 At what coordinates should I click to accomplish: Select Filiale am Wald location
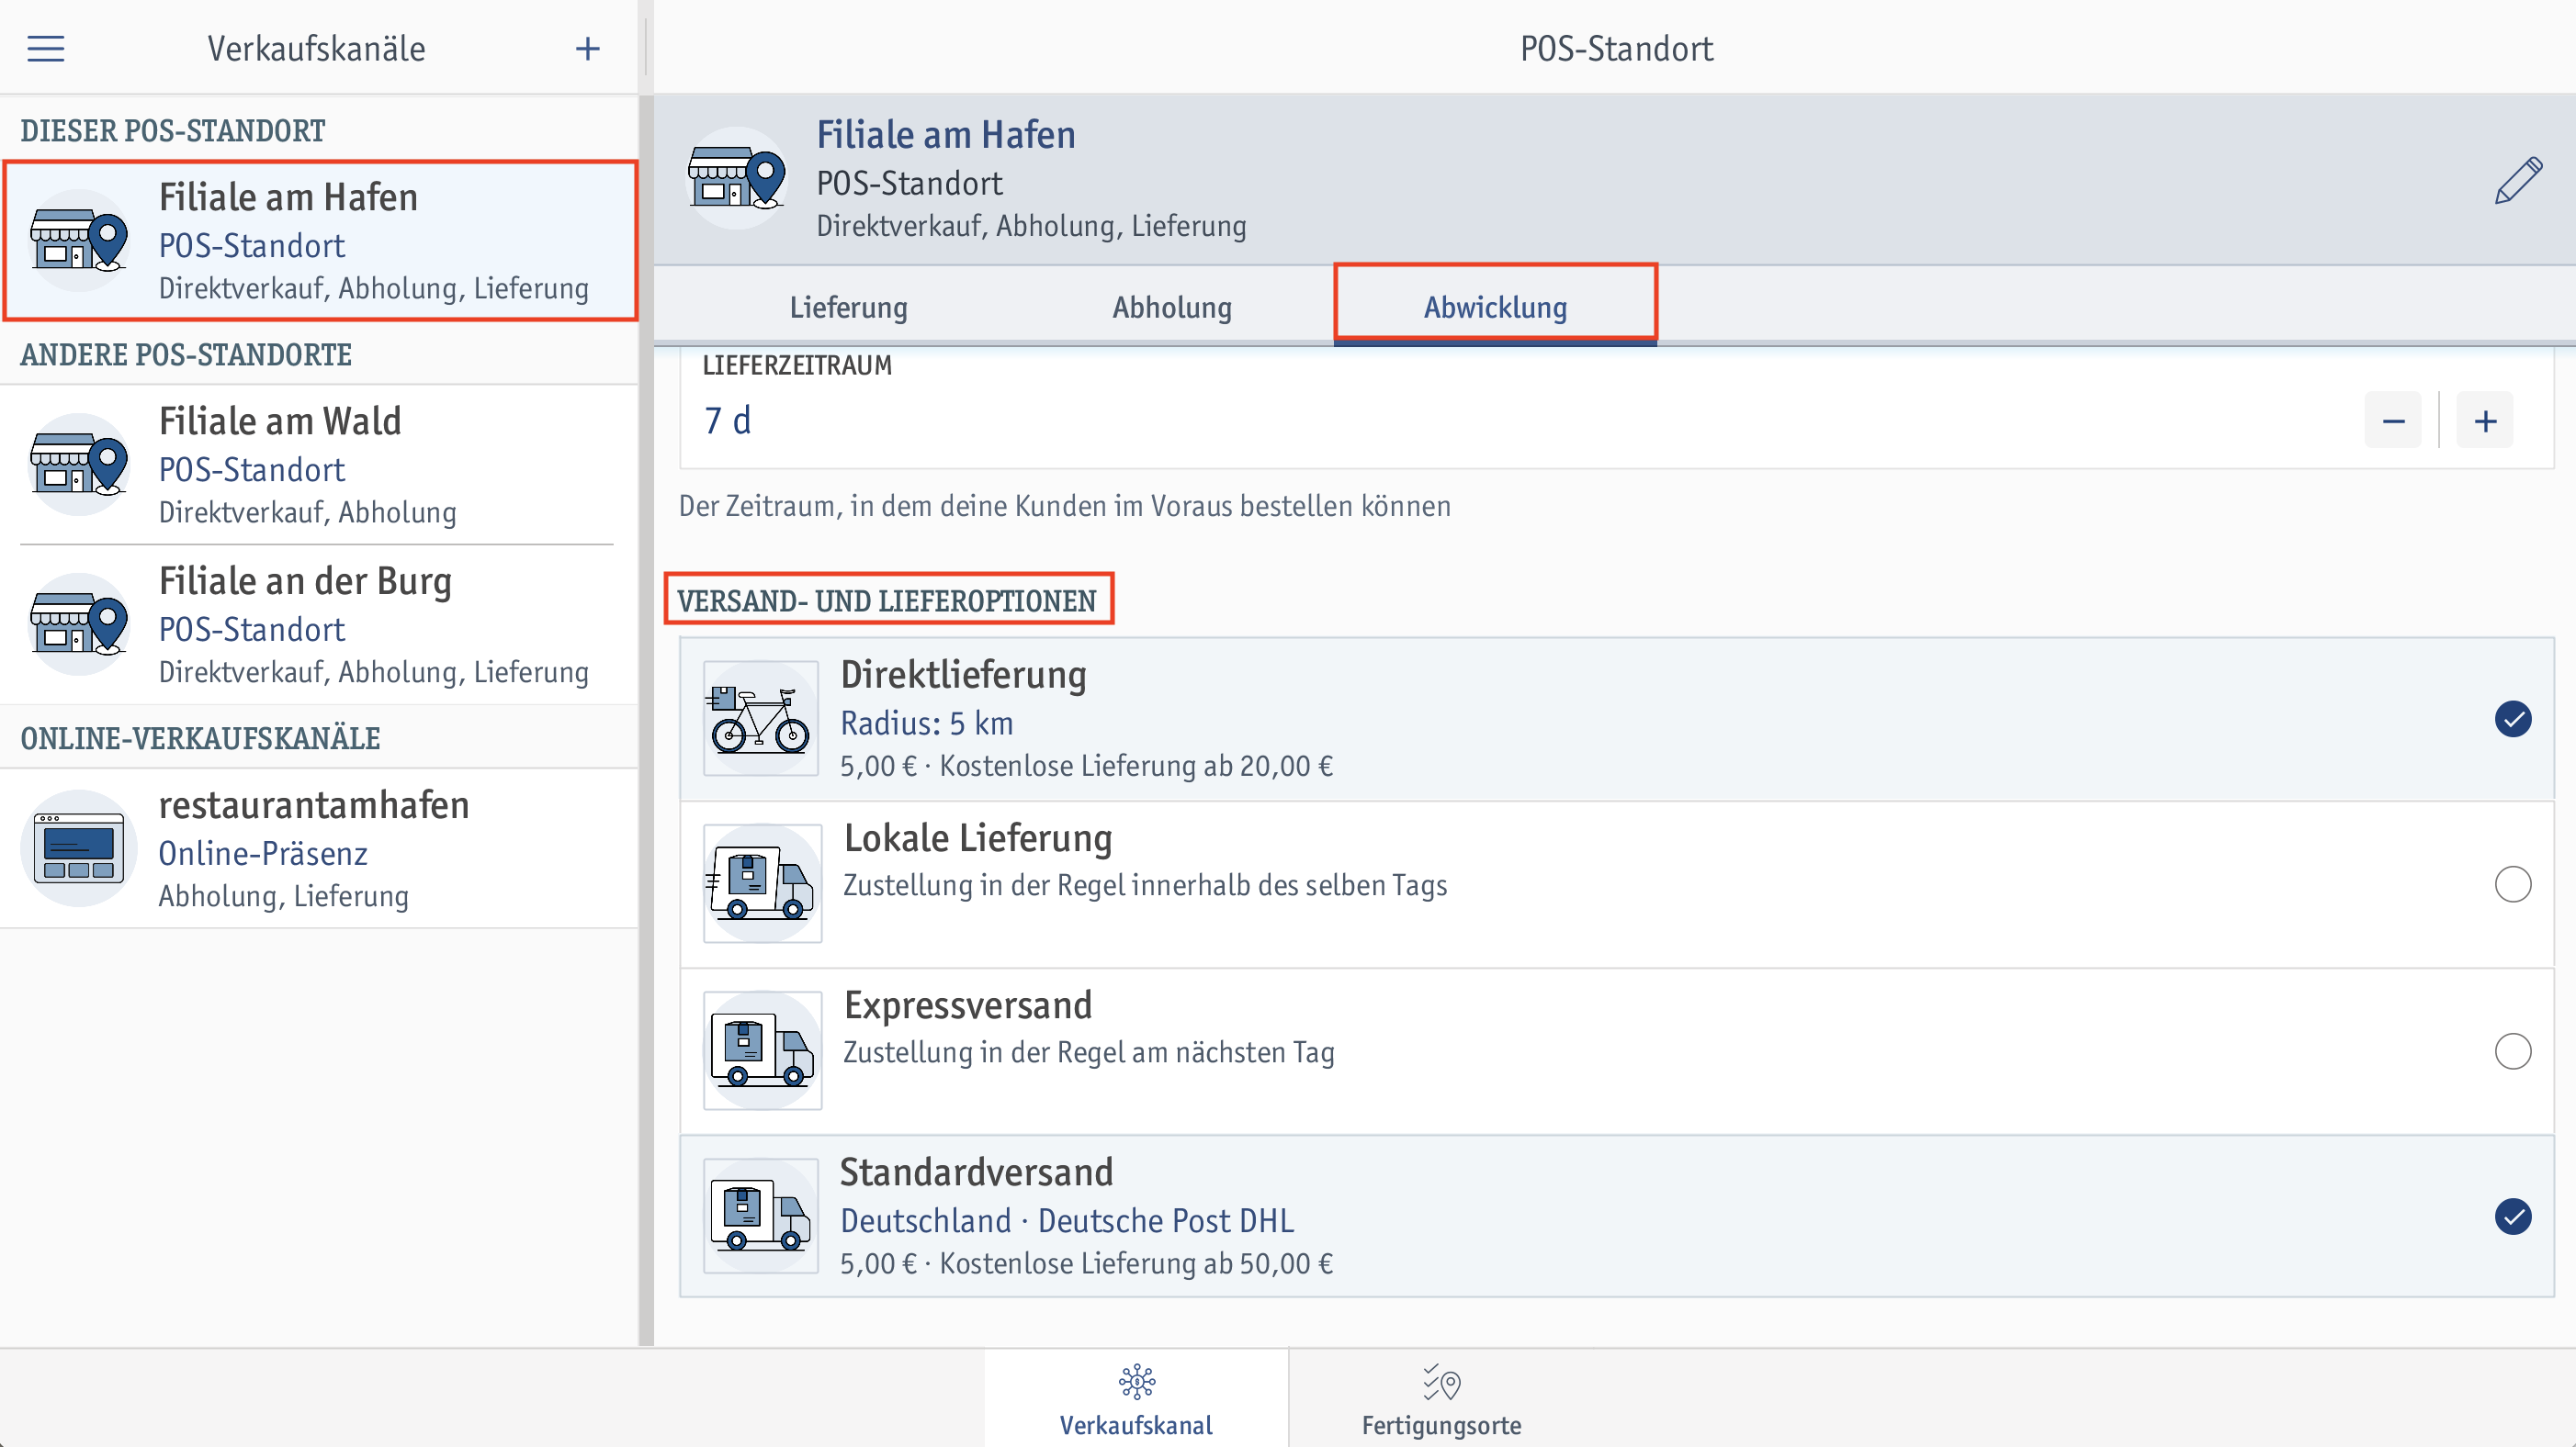coord(320,465)
